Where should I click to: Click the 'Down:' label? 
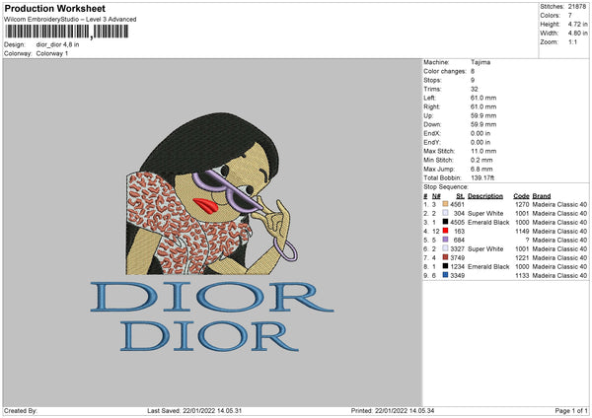[x=432, y=124]
